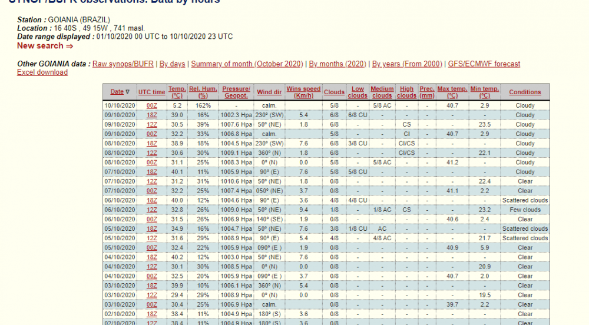Click the New search link
This screenshot has width=589, height=325.
coord(45,46)
